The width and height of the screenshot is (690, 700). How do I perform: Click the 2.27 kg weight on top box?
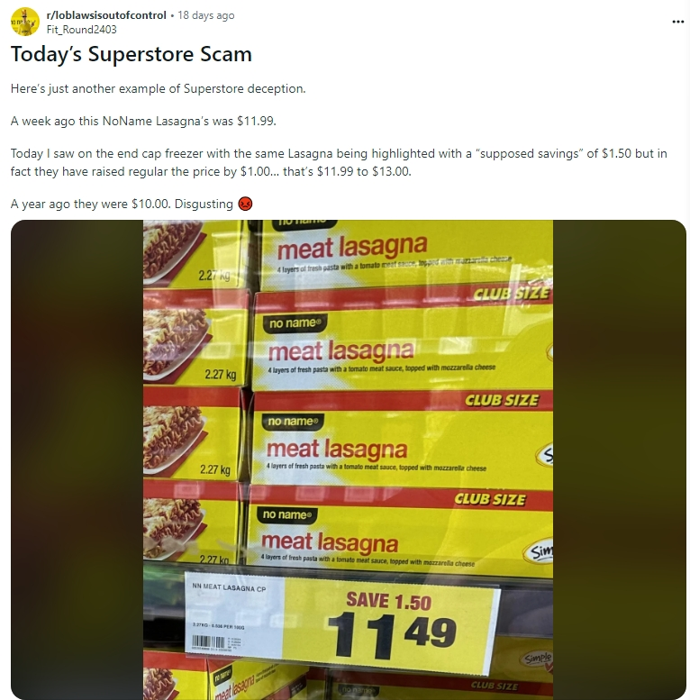click(x=214, y=276)
